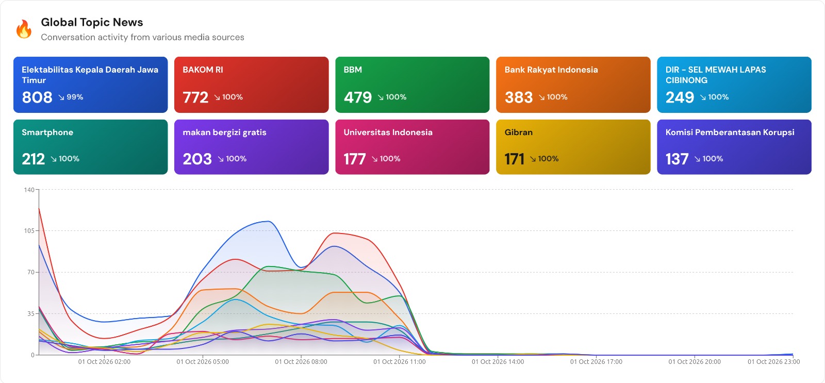Click the Conversation activity subtitle text
825x383 pixels.
point(142,37)
